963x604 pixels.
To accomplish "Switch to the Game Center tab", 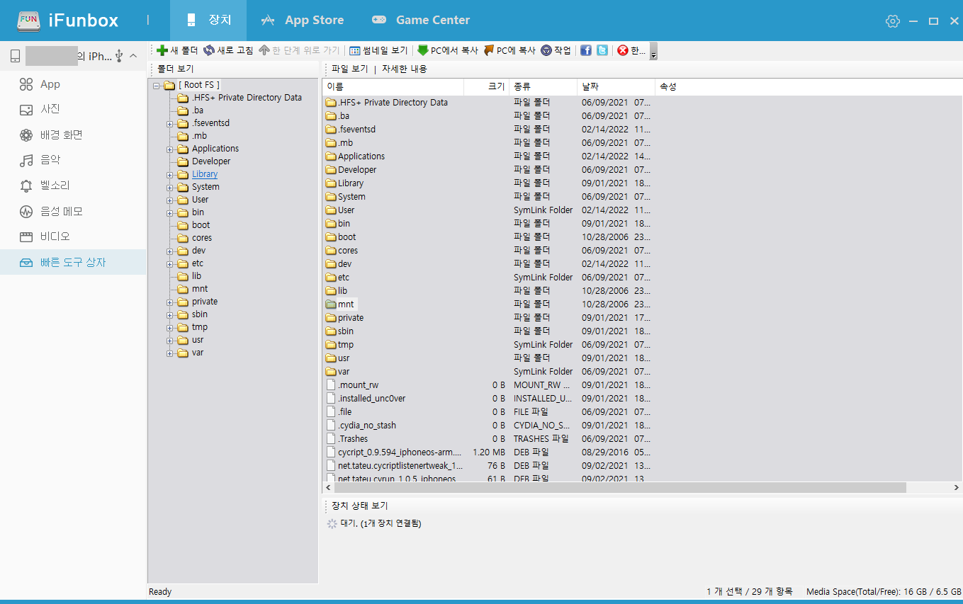I will pyautogui.click(x=421, y=21).
